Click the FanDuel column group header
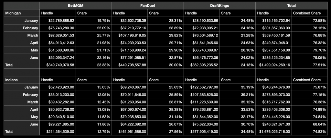Screen dimensions: 331x138 147,5
